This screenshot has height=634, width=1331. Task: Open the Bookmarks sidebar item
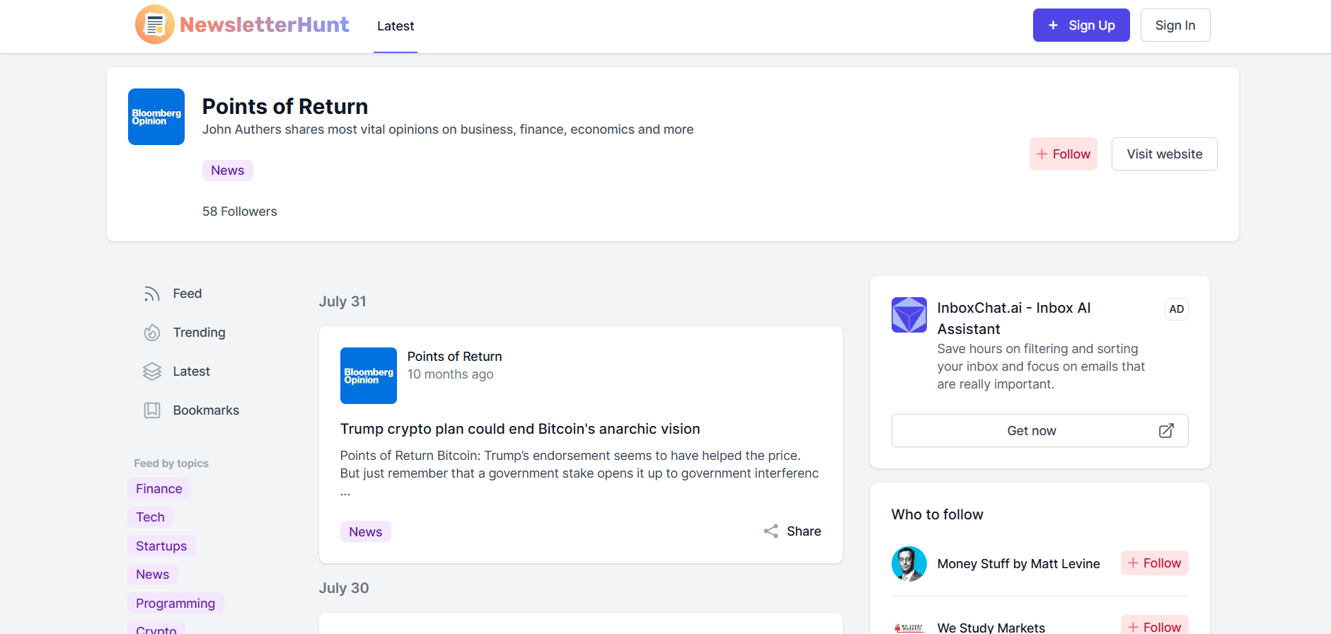click(x=206, y=410)
